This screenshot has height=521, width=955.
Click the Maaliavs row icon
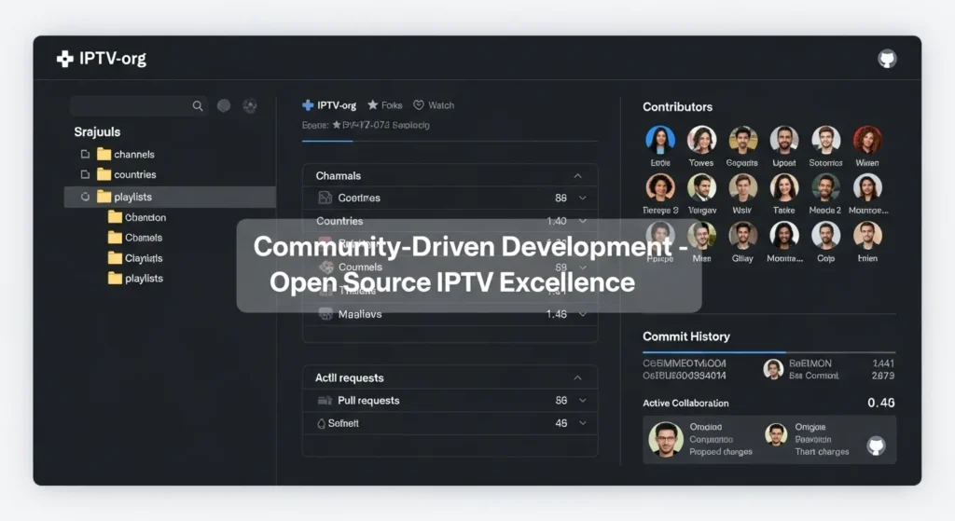(325, 314)
